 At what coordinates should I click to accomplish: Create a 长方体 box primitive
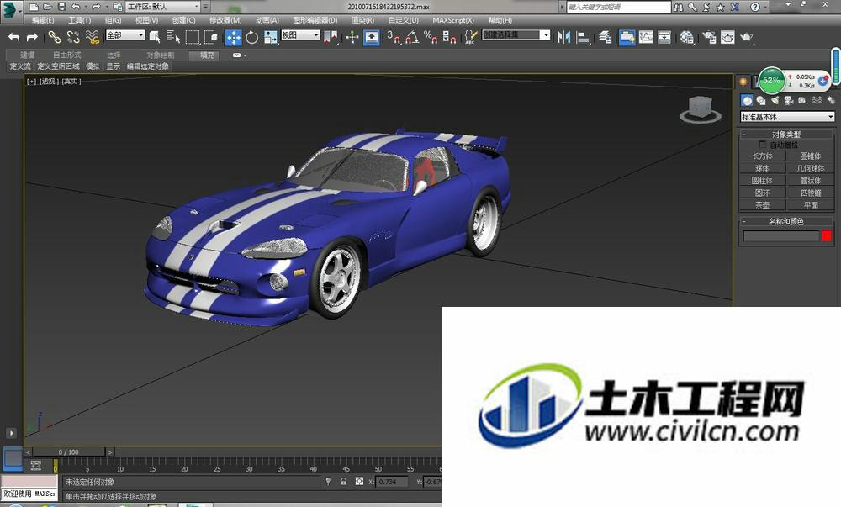pyautogui.click(x=762, y=156)
